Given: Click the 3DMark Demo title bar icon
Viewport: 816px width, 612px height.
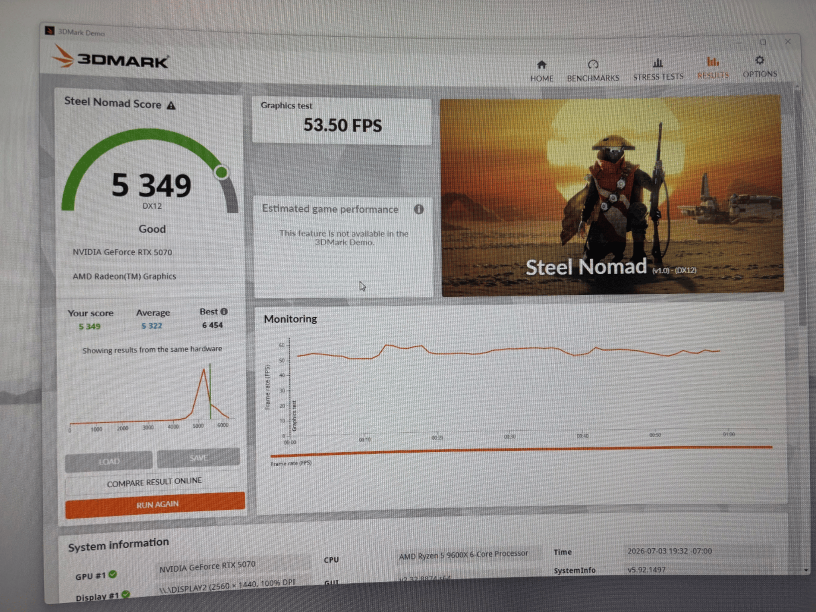Looking at the screenshot, I should (x=50, y=31).
